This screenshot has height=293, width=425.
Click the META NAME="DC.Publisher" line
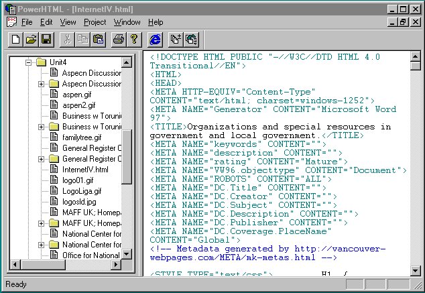[x=249, y=223]
